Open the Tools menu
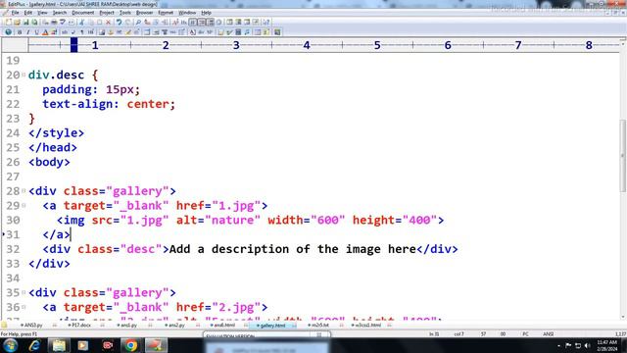This screenshot has height=353, width=627. coord(125,13)
